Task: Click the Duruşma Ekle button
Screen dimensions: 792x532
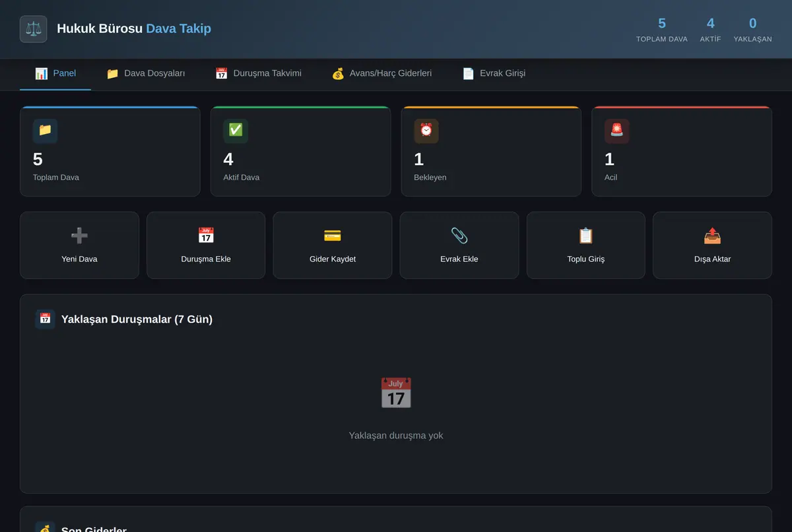Action: pyautogui.click(x=206, y=245)
